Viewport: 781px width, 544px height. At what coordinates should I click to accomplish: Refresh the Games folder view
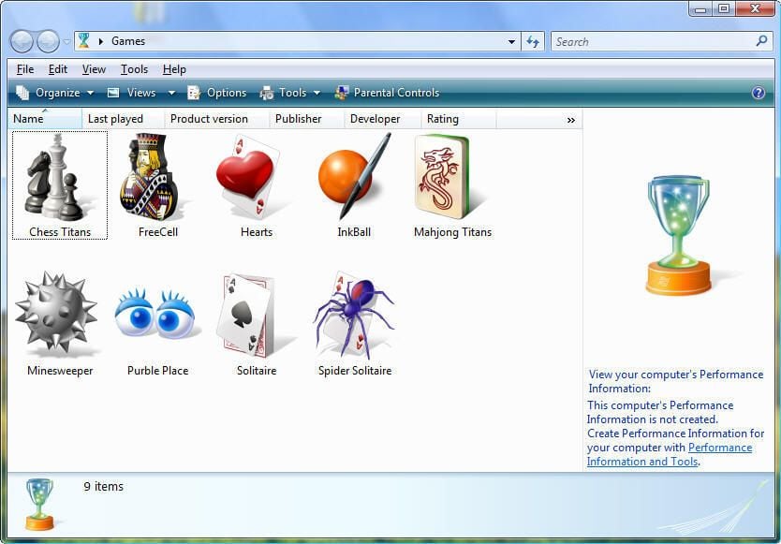(533, 42)
